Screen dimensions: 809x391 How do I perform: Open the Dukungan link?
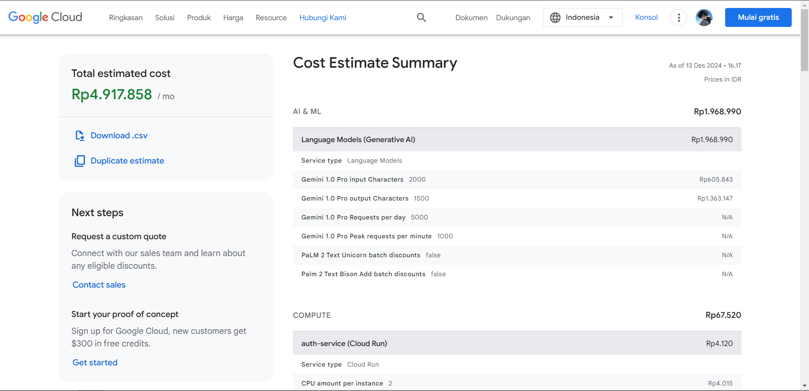(x=513, y=18)
